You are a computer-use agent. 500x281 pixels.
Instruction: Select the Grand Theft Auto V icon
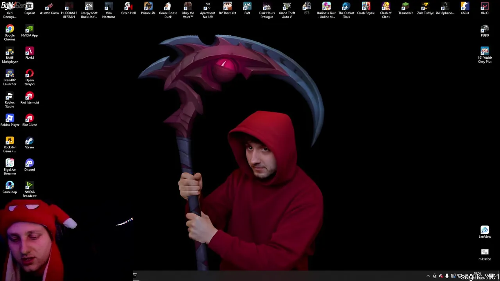coord(287,11)
